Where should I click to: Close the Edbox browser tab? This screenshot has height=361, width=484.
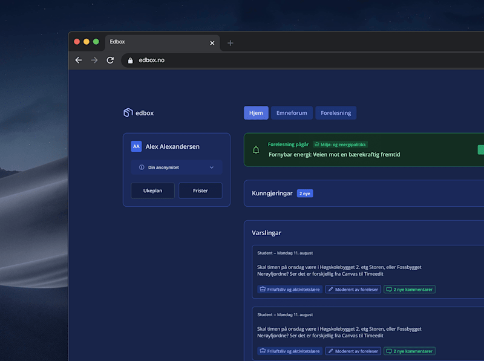pos(212,43)
